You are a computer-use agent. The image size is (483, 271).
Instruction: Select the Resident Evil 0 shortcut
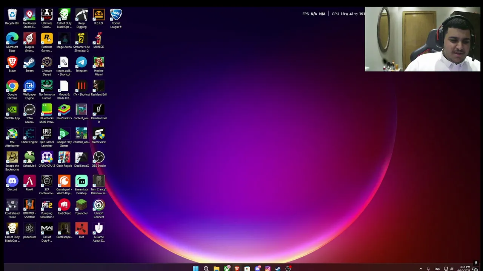[x=98, y=114]
